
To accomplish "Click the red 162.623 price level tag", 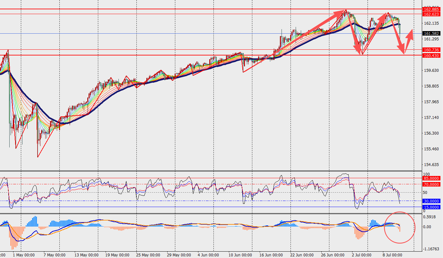I will pyautogui.click(x=431, y=14).
